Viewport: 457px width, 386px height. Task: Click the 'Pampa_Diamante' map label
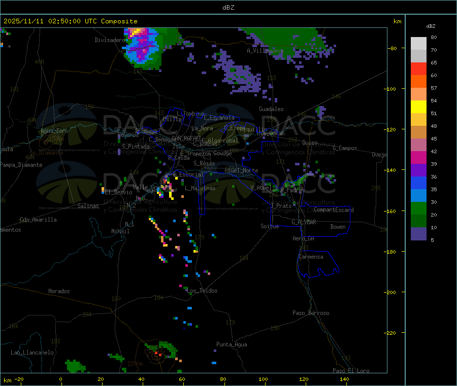click(21, 165)
